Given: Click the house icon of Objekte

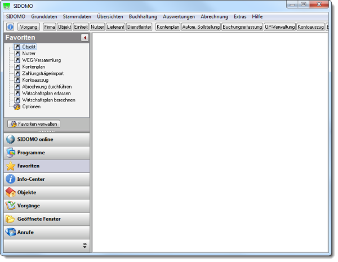Looking at the screenshot, I should click(x=10, y=192).
